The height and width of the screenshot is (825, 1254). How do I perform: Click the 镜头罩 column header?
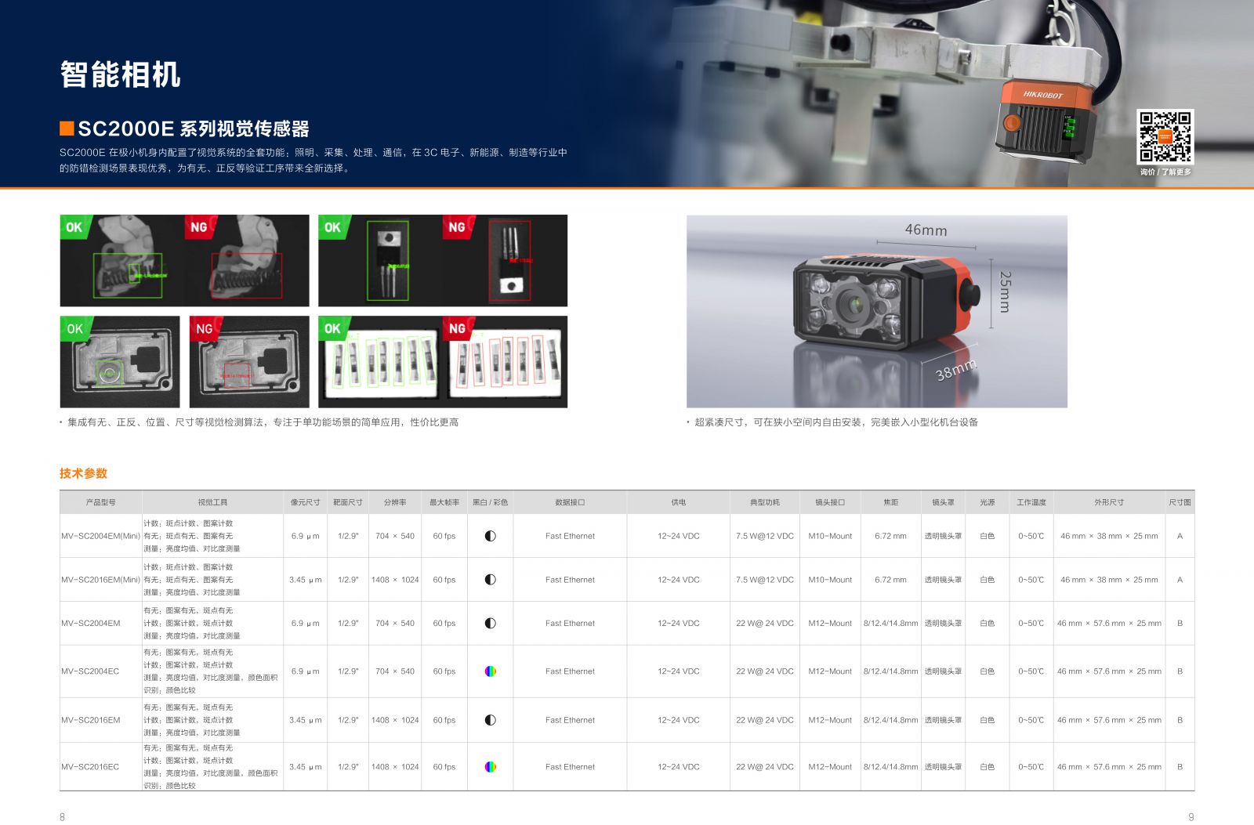[x=943, y=502]
